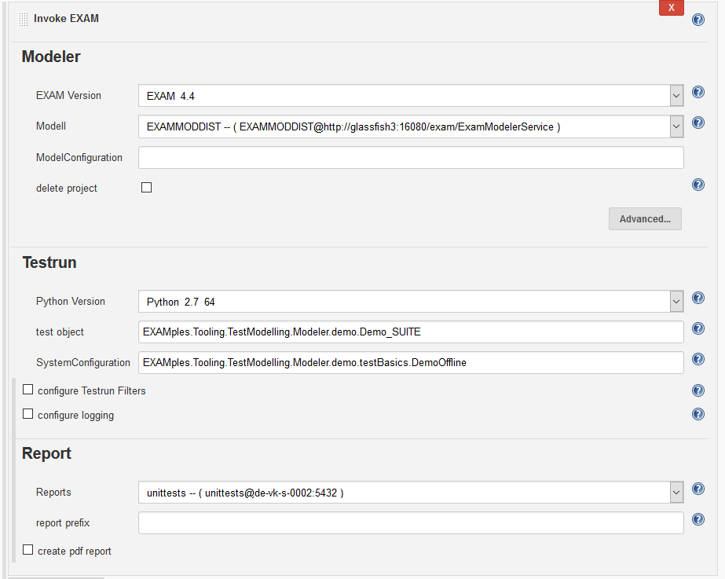This screenshot has width=725, height=579.
Task: Open help for SystemConfiguration field
Action: 698,359
